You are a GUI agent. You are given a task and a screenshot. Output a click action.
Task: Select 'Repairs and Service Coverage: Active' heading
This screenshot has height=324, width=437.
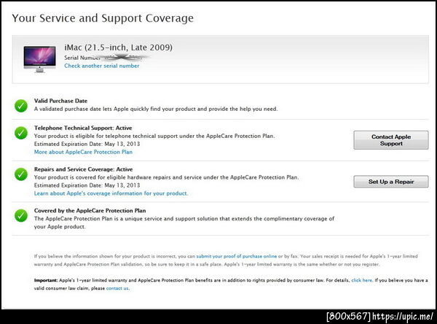[x=83, y=169]
